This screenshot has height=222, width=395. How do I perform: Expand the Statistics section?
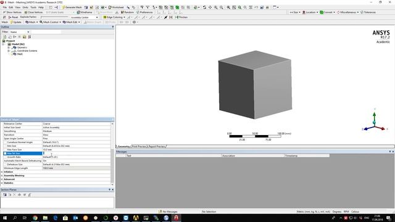pyautogui.click(x=2, y=183)
